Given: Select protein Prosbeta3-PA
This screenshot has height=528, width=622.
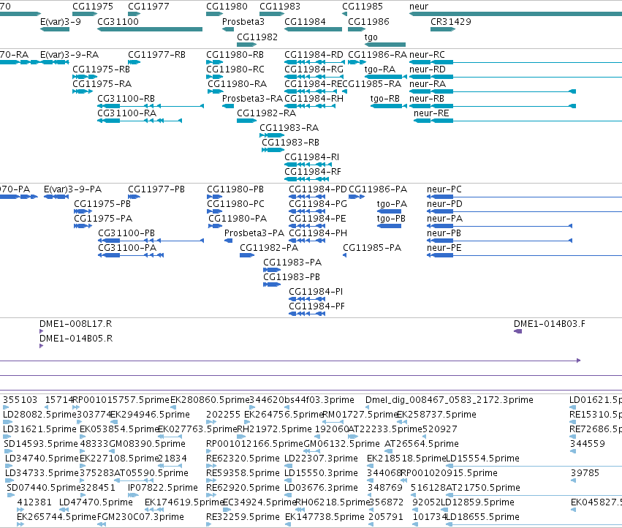Looking at the screenshot, I should (254, 233).
